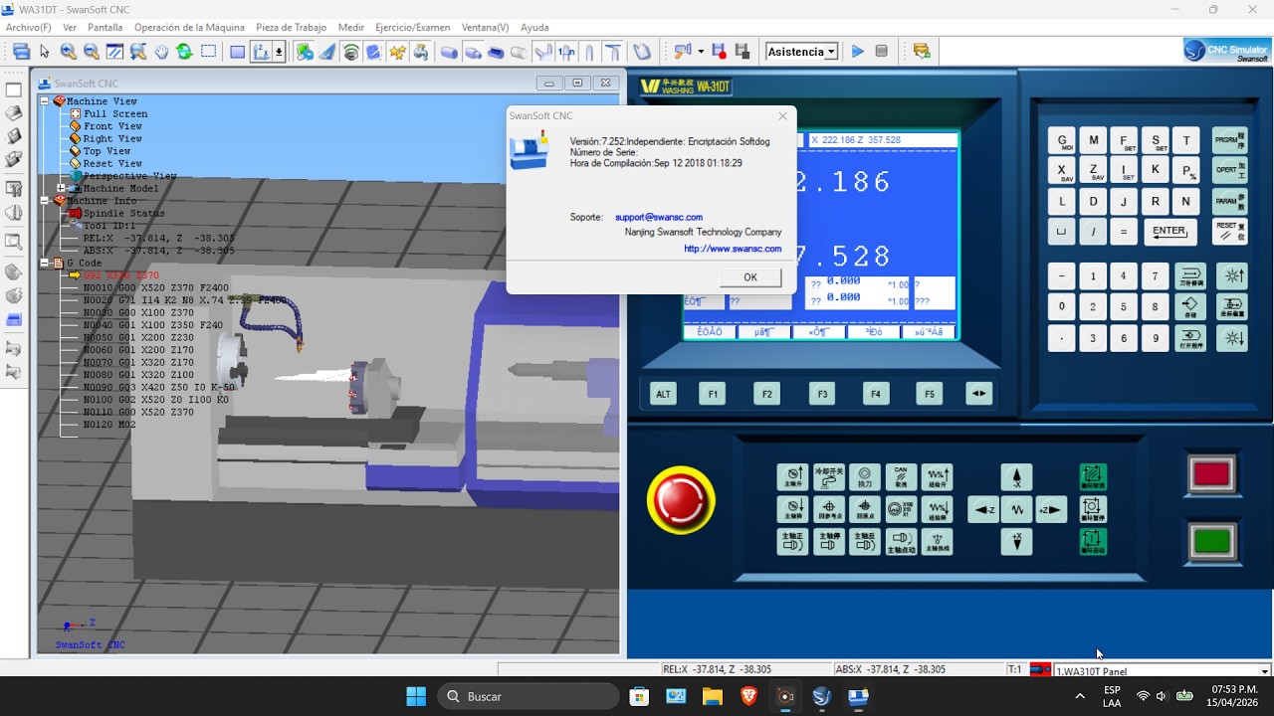Collapse the Machine Info tree node

[x=44, y=201]
